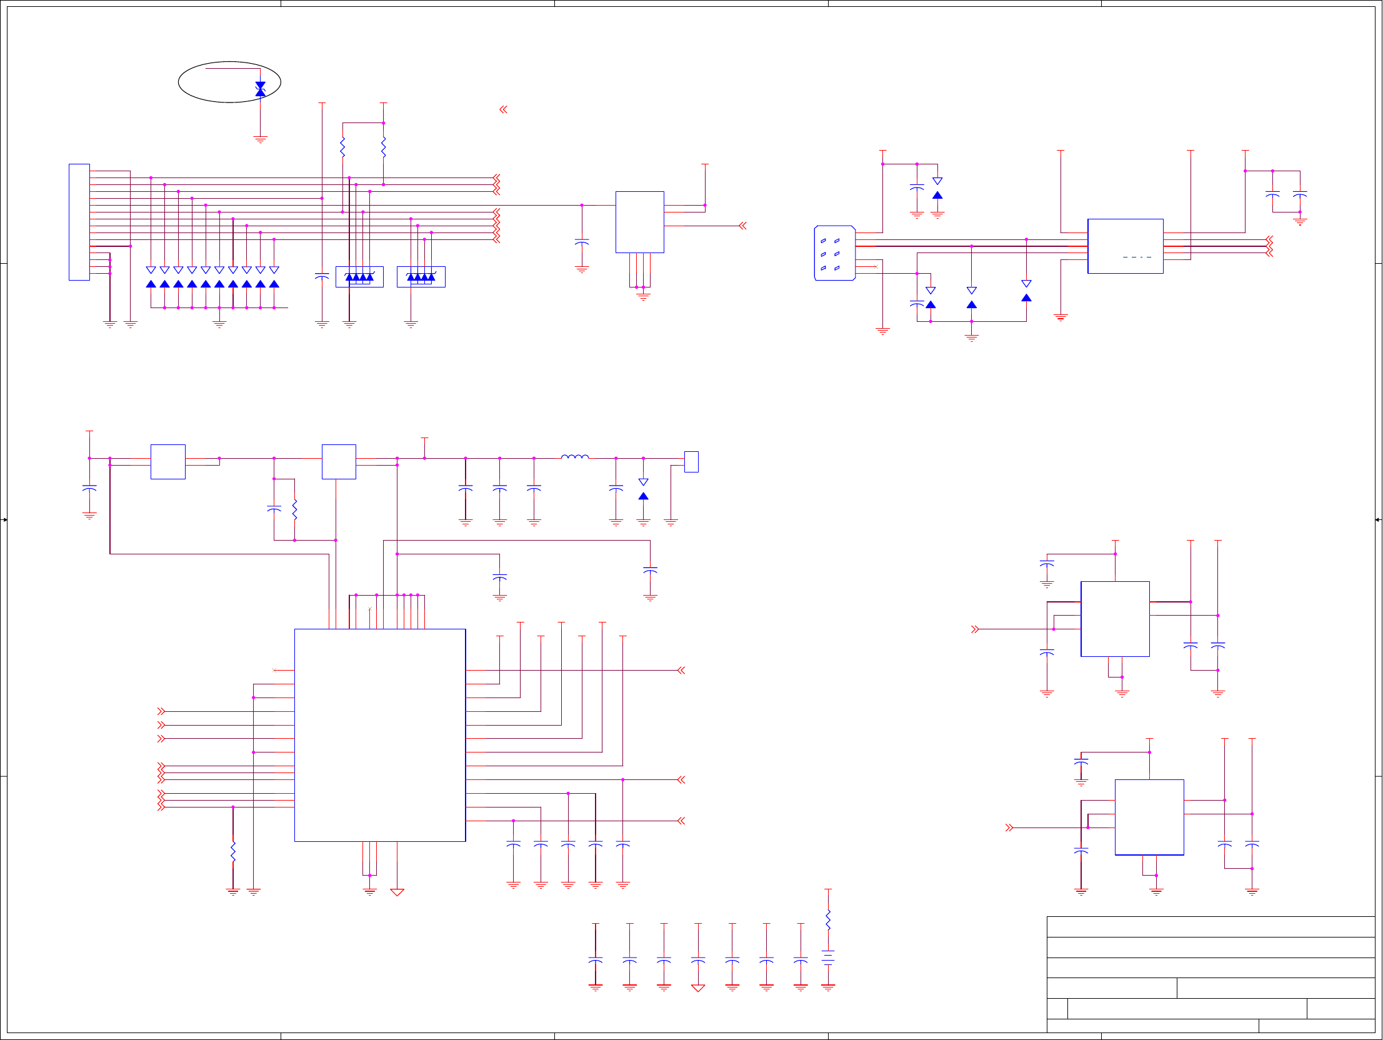The image size is (1383, 1040).
Task: Click the lone double-arrow port near top
Action: coord(503,109)
